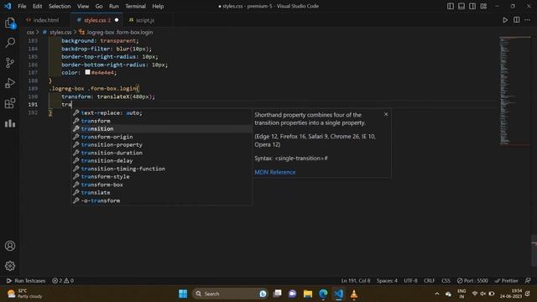Open Run and Debug view
The height and width of the screenshot is (302, 537).
coord(10,83)
